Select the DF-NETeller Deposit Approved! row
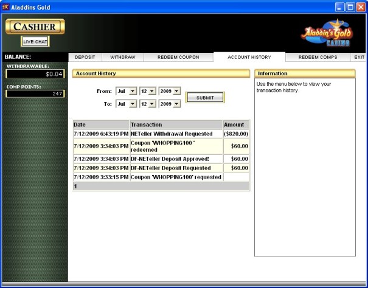The width and height of the screenshot is (368, 288). tap(161, 159)
